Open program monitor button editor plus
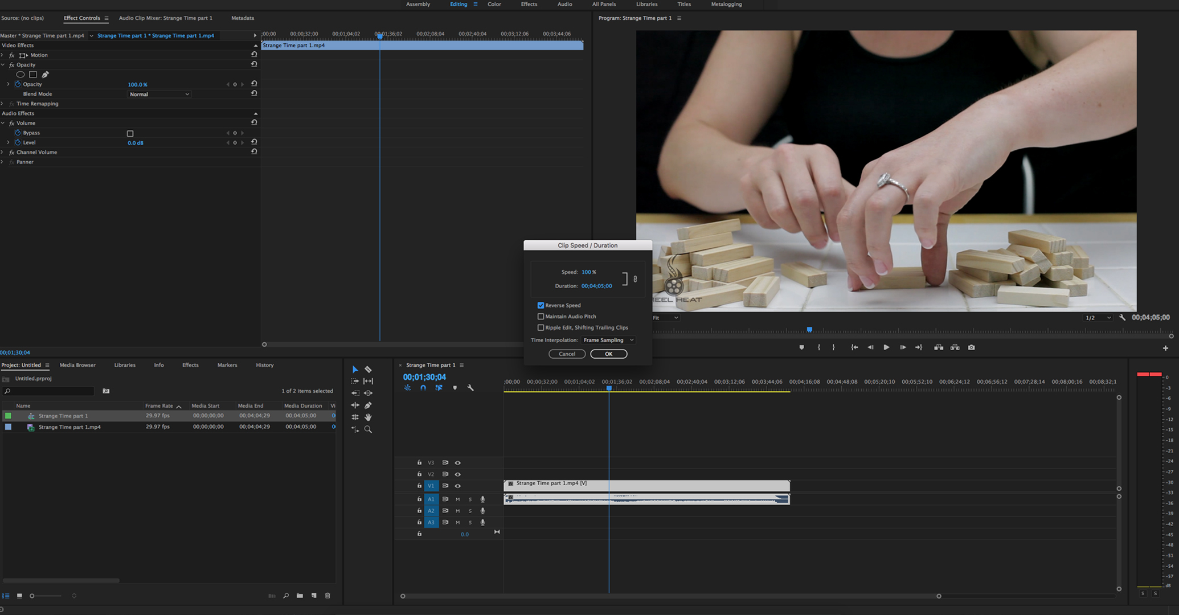 pos(1165,348)
